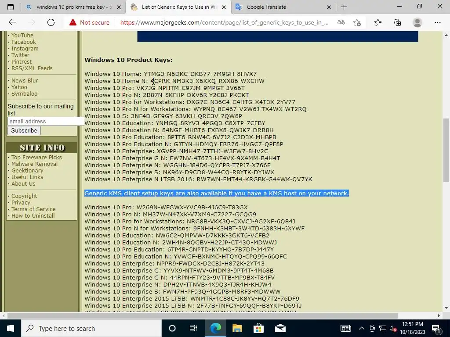Add this page to favorites star icon
The image size is (450, 337).
(x=357, y=22)
